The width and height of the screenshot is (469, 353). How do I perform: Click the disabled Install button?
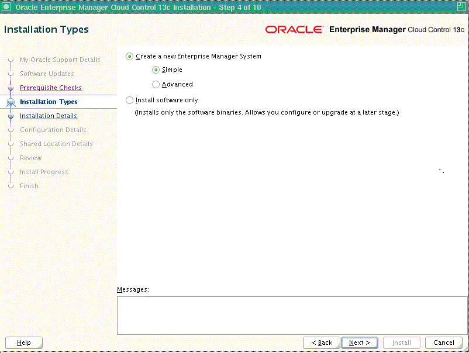[402, 342]
